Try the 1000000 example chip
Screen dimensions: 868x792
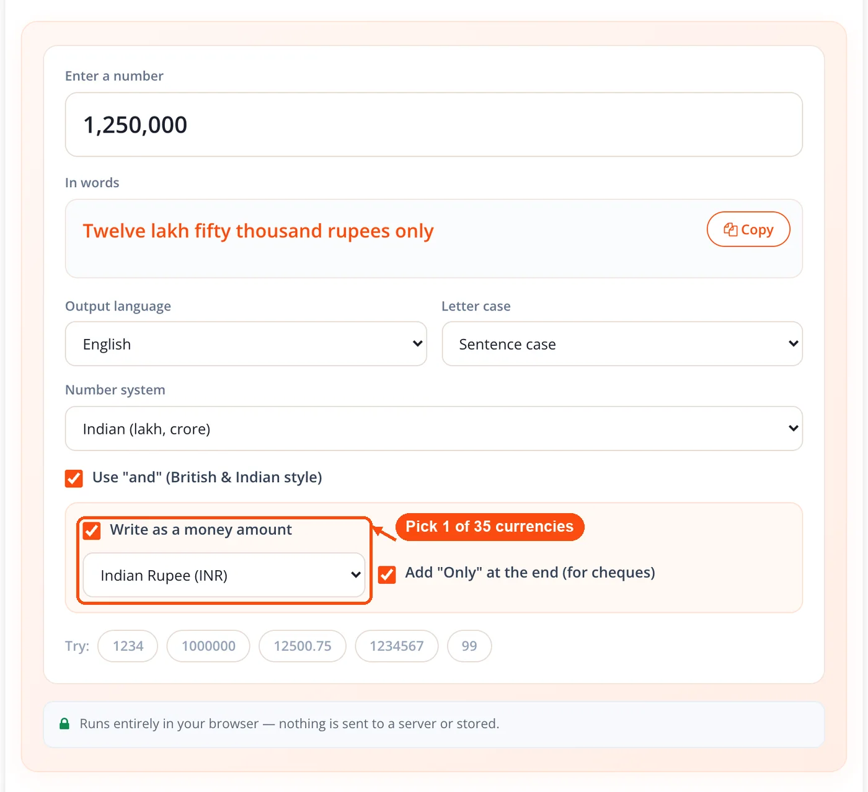pyautogui.click(x=208, y=646)
